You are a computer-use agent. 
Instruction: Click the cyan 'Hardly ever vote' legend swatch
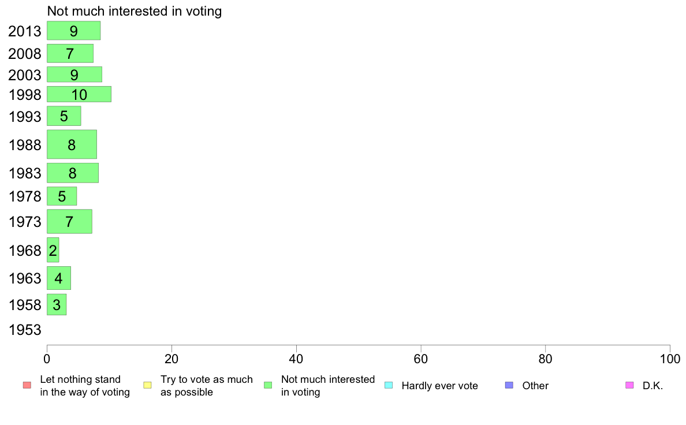coord(389,385)
